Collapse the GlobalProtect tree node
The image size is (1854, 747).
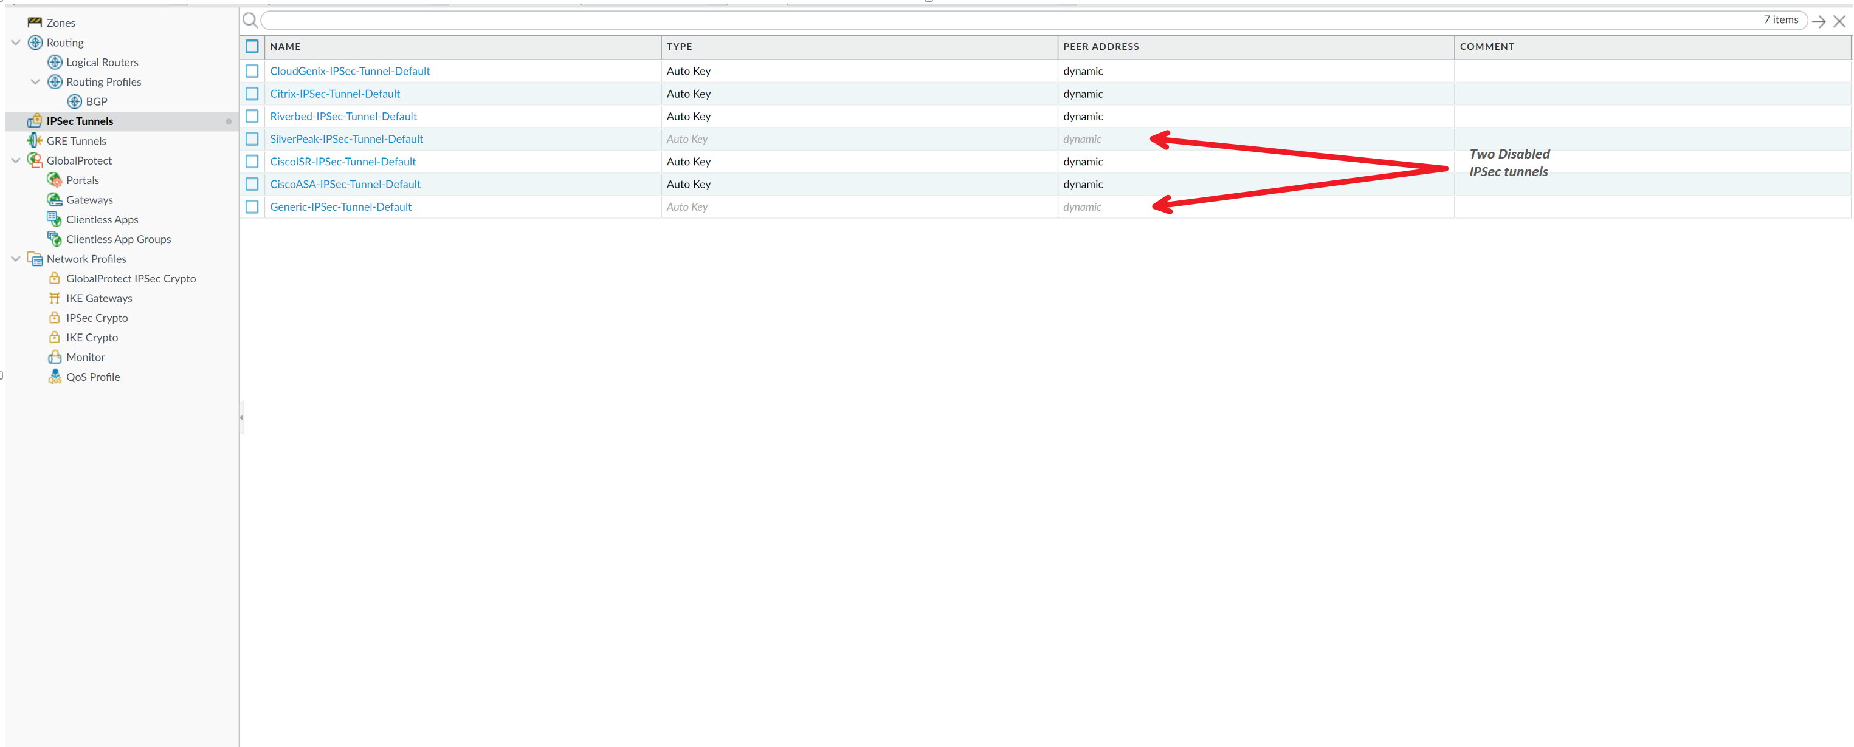click(15, 160)
